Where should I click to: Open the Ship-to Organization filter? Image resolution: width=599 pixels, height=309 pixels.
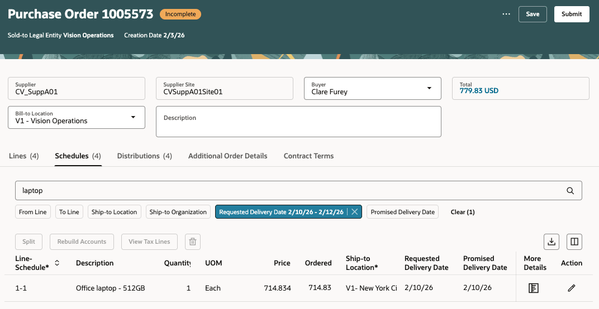click(178, 212)
